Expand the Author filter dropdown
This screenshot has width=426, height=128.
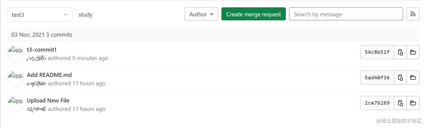(201, 14)
